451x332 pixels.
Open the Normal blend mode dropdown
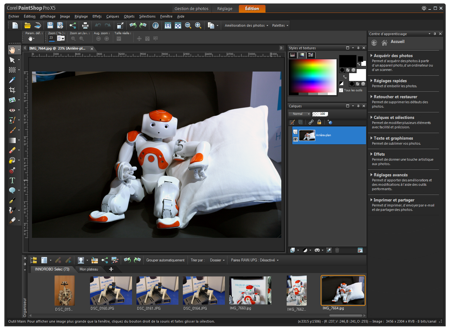299,114
